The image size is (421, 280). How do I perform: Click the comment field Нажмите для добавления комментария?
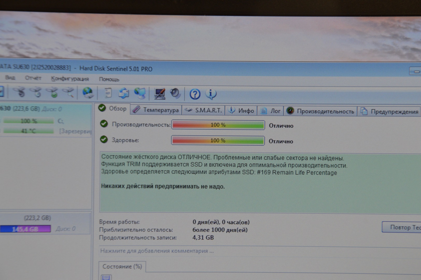pyautogui.click(x=157, y=251)
